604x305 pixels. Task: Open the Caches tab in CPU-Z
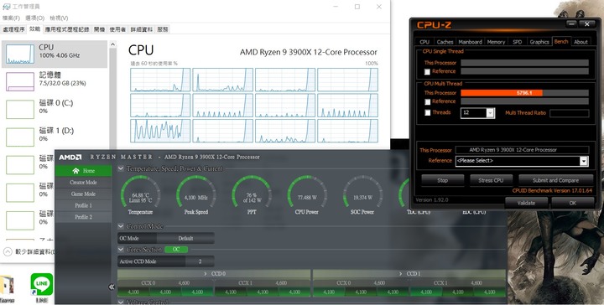(x=445, y=42)
